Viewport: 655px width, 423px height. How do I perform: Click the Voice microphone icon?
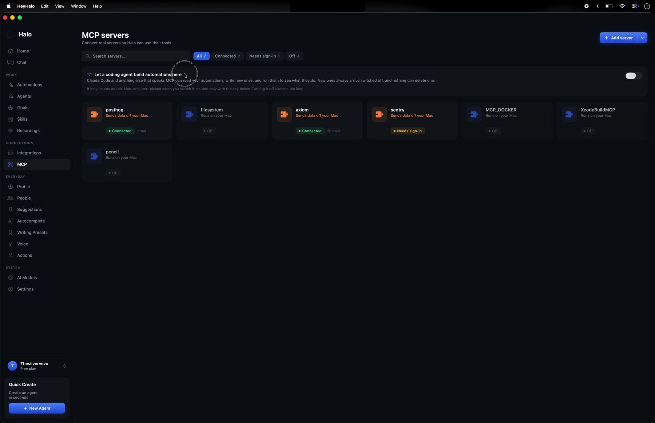click(x=11, y=244)
